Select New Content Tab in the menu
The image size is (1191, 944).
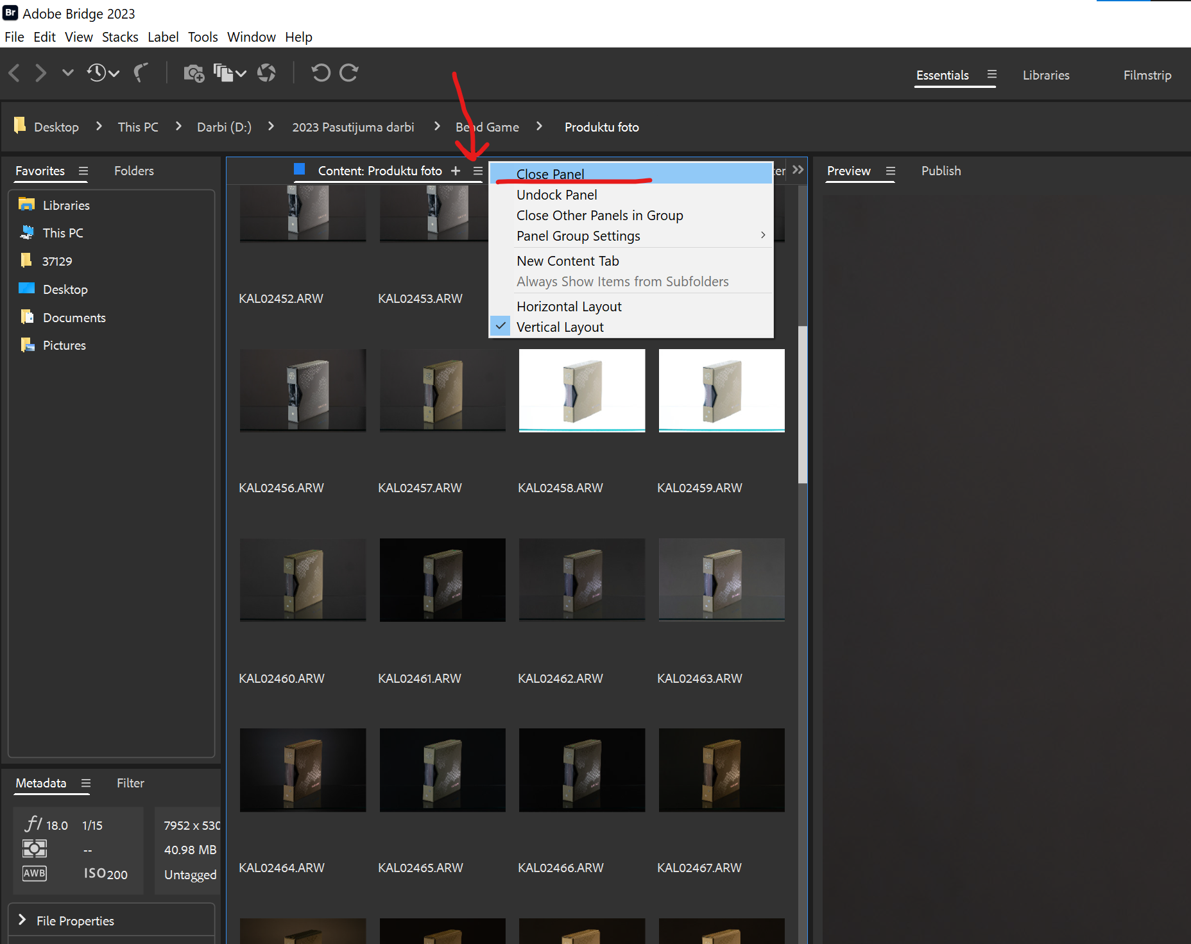[567, 261]
